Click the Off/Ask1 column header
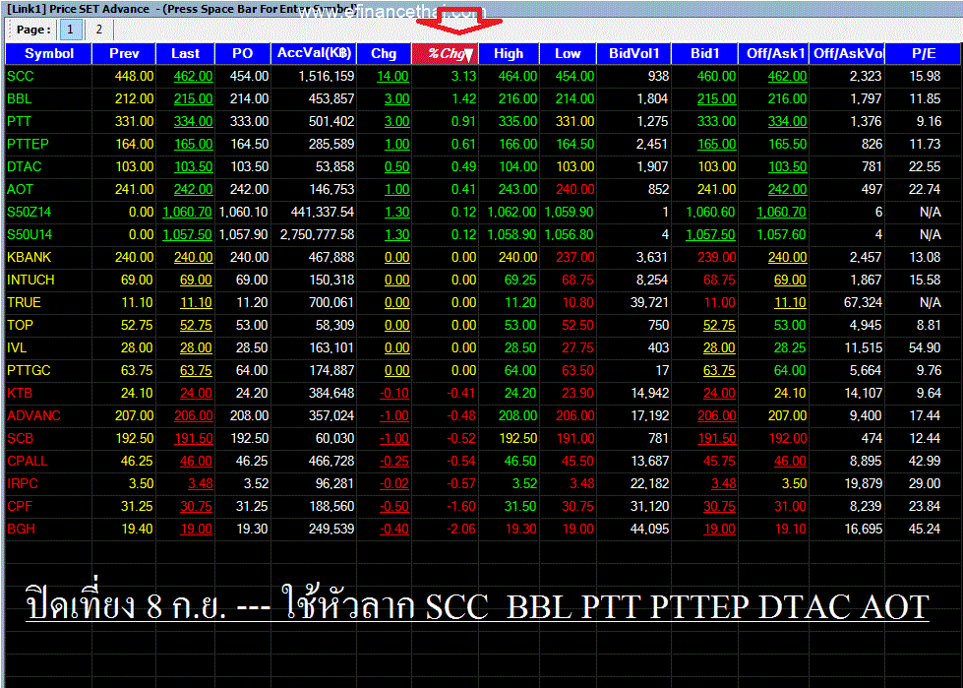Screen dimensions: 963x688 click(774, 53)
